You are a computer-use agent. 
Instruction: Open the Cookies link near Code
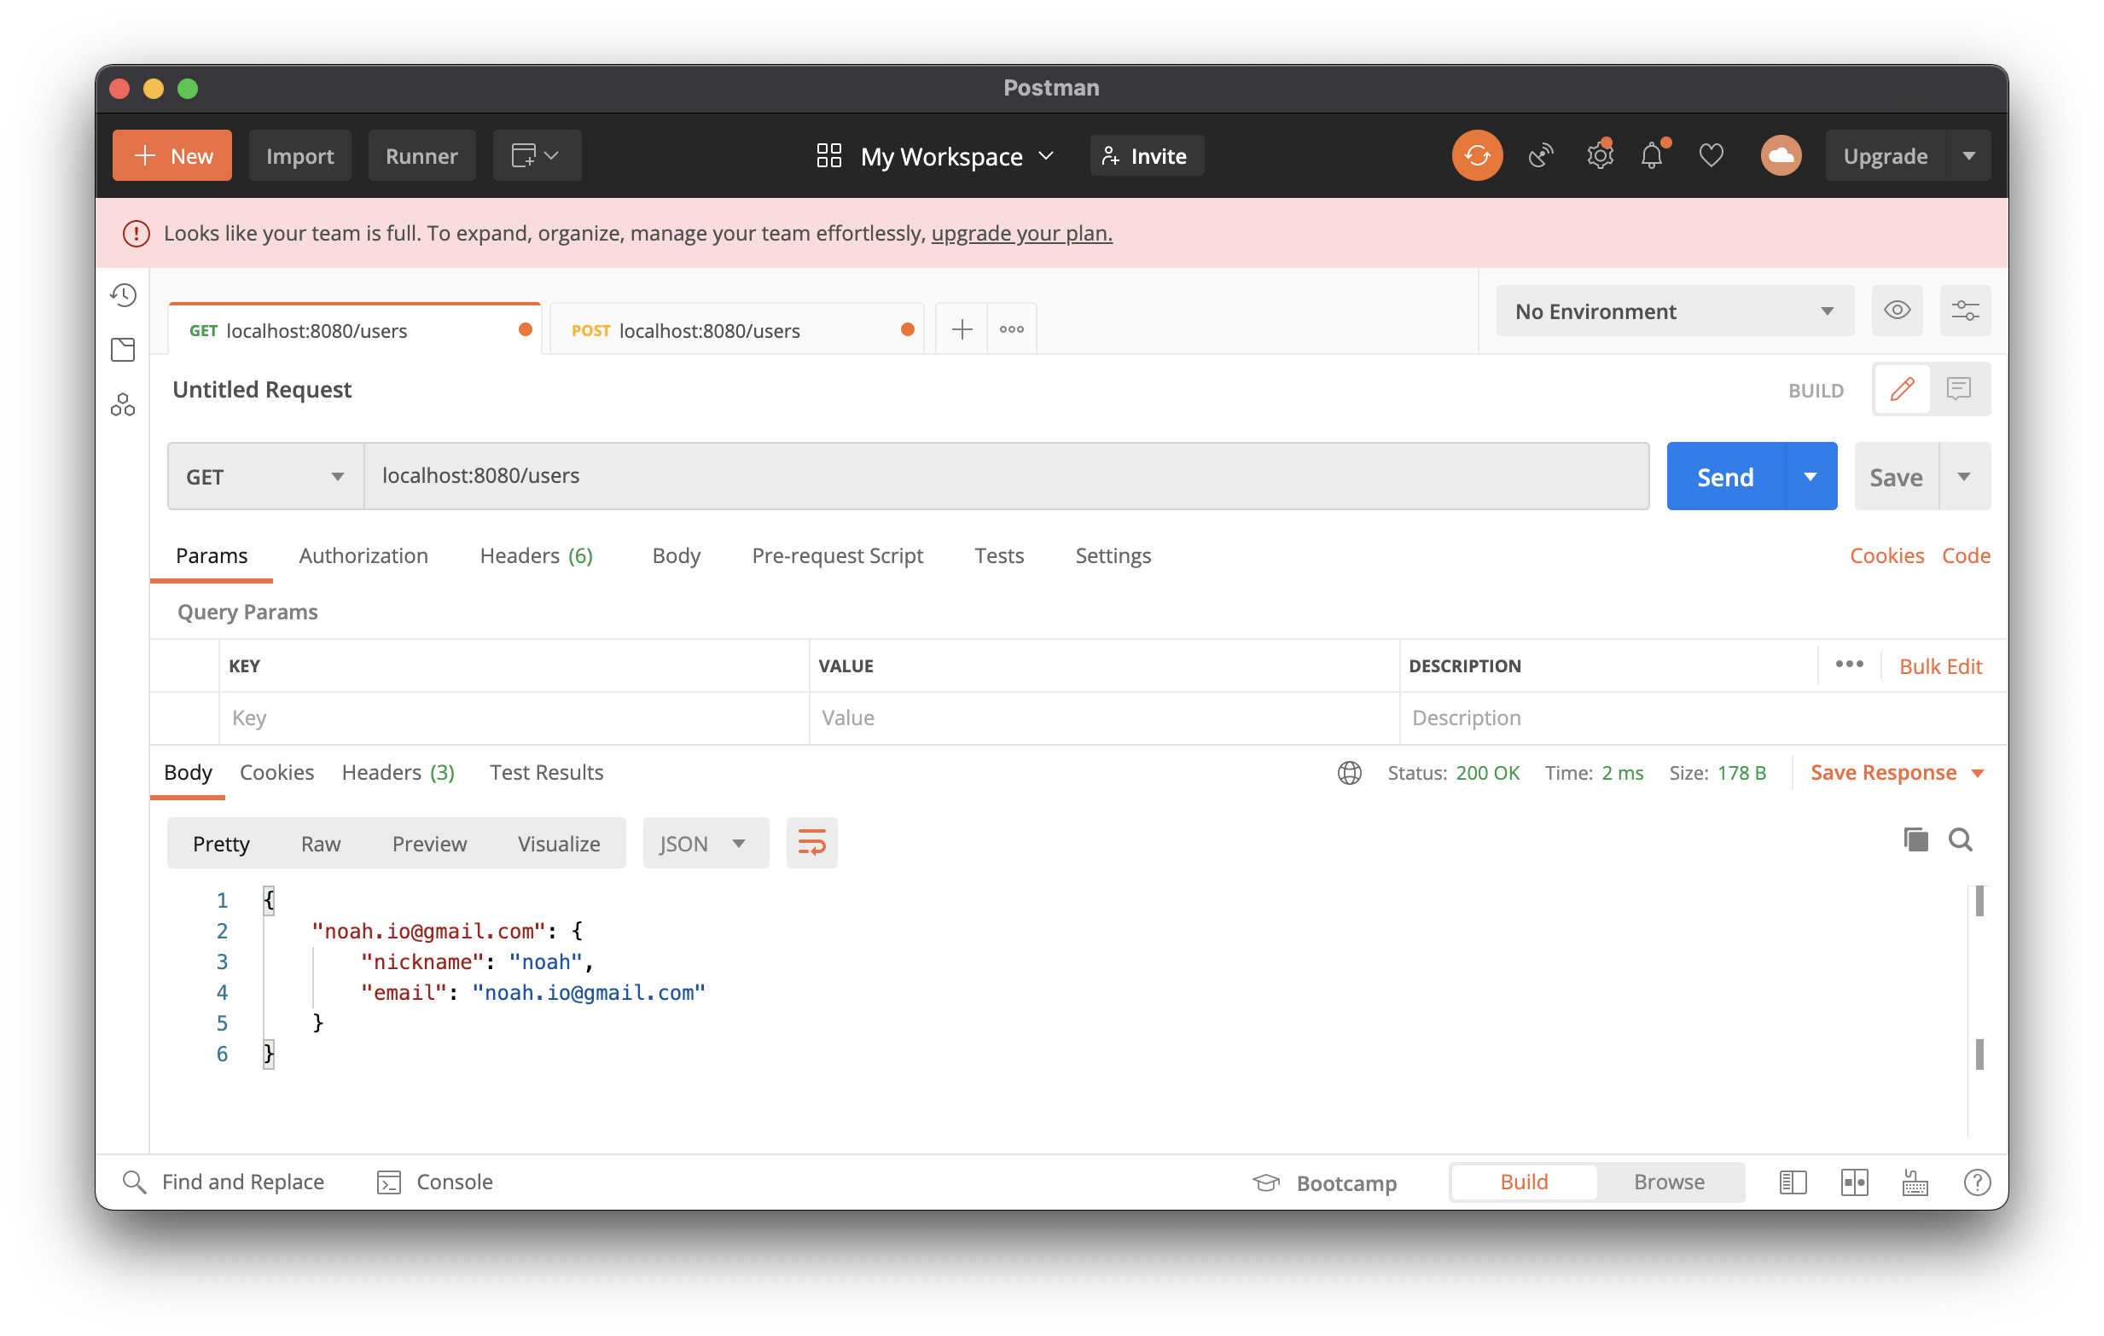pos(1886,555)
